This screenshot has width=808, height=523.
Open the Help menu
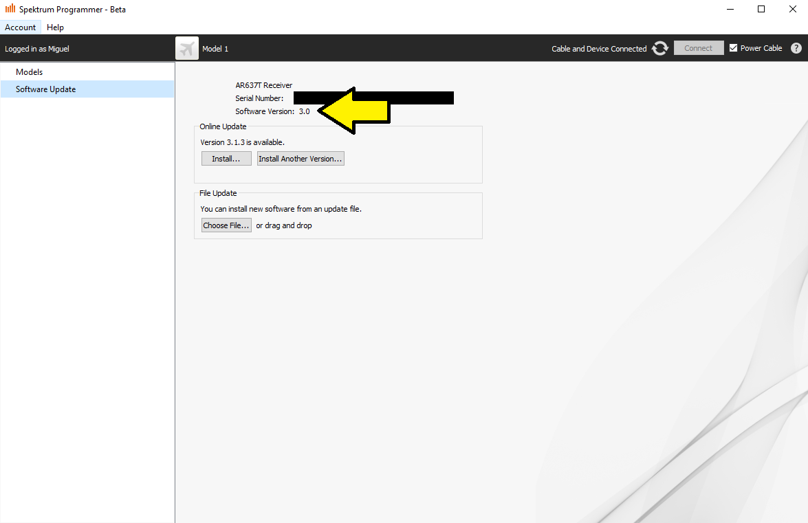tap(55, 27)
